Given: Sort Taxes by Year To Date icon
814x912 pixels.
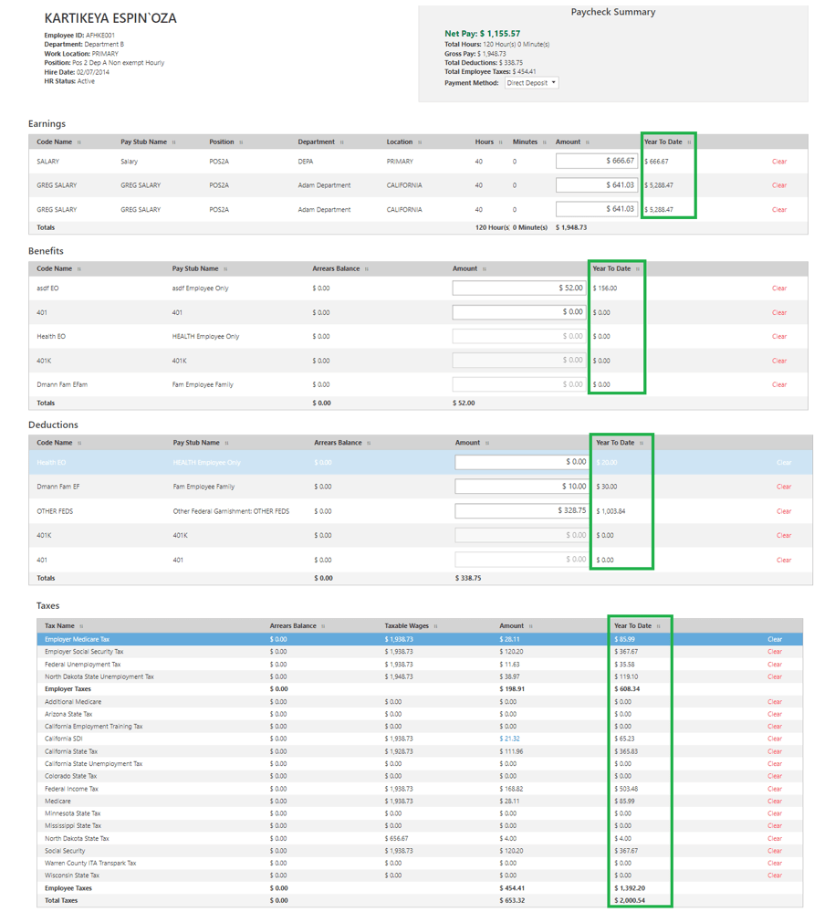Looking at the screenshot, I should coord(659,626).
